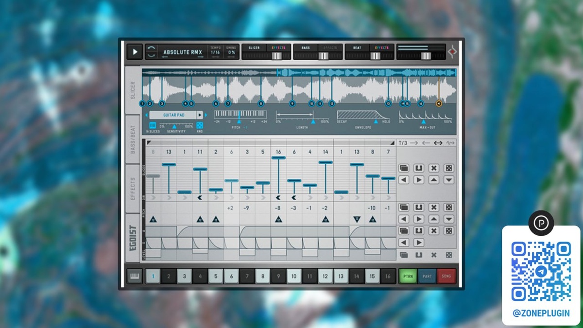Toggle pattern slot 16

pyautogui.click(x=388, y=276)
